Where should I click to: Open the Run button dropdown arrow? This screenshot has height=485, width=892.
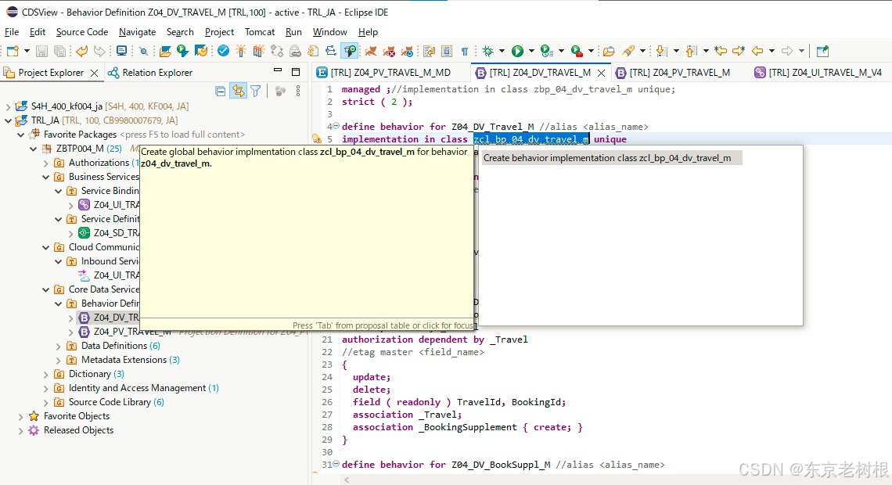point(531,50)
